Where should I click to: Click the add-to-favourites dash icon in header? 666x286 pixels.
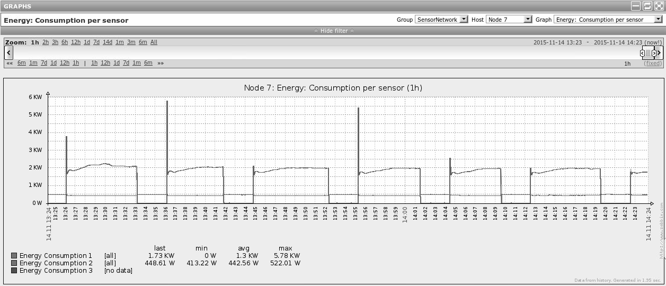(x=636, y=6)
